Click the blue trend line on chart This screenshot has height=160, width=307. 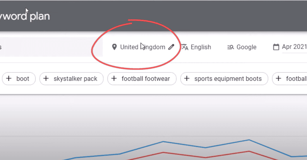(164, 142)
